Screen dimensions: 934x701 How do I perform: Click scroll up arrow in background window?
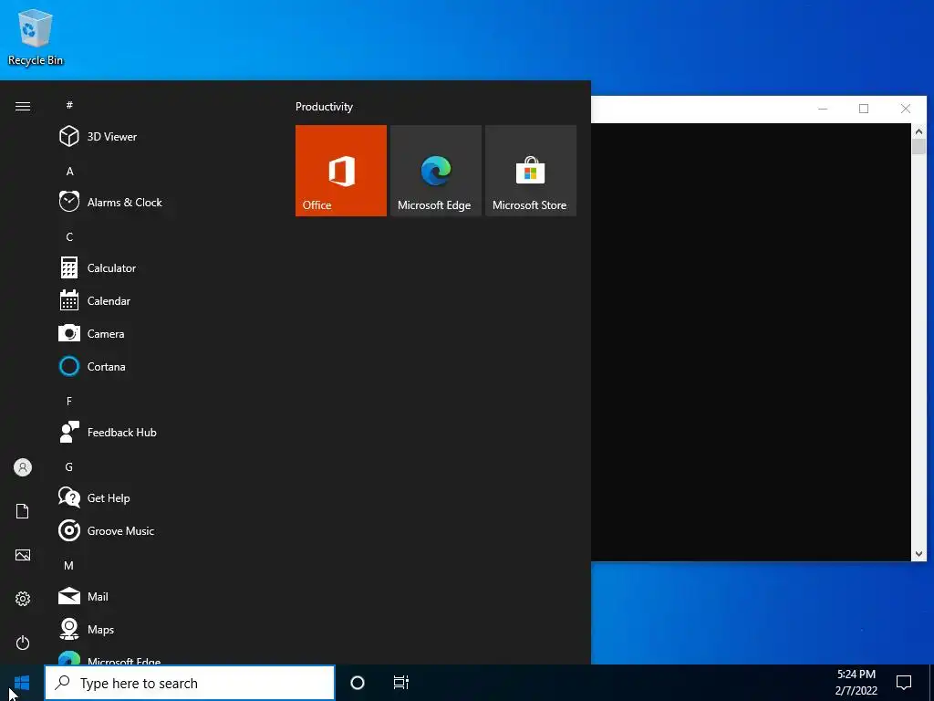918,131
